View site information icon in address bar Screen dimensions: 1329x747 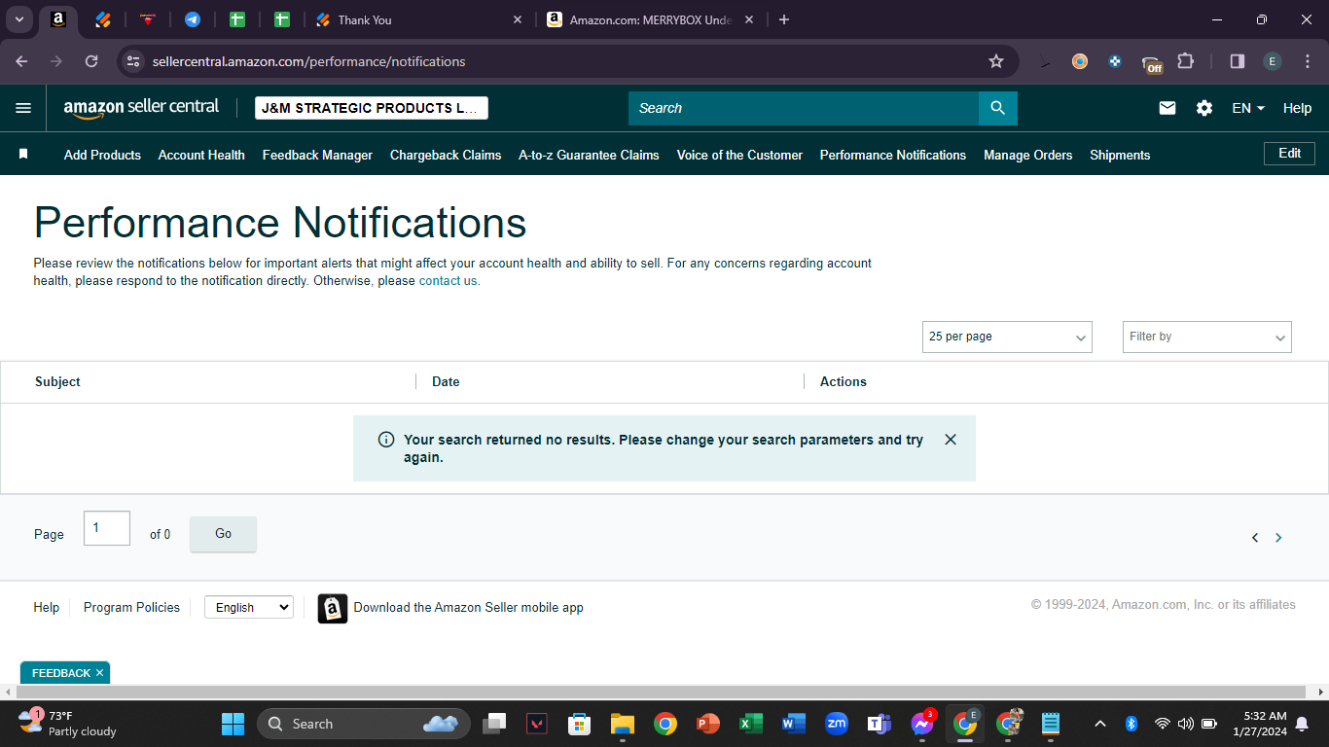click(133, 61)
